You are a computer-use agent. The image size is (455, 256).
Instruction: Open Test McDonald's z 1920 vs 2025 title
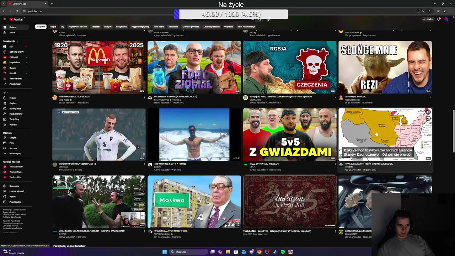pos(74,97)
